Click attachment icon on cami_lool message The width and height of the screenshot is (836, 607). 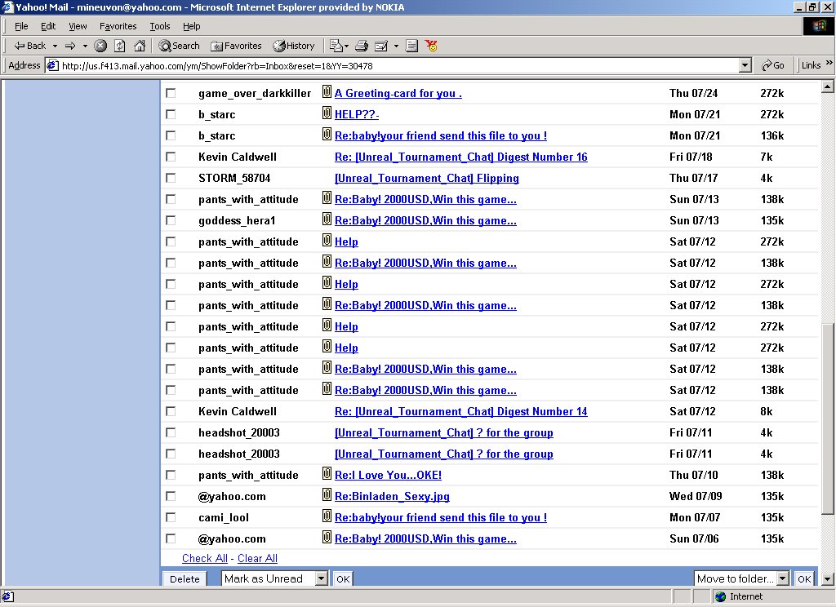[x=327, y=516]
